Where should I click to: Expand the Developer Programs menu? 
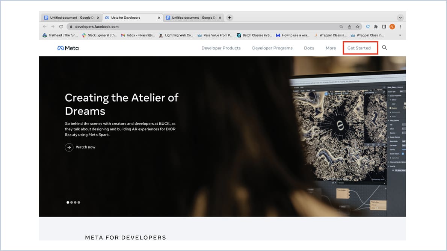[272, 48]
